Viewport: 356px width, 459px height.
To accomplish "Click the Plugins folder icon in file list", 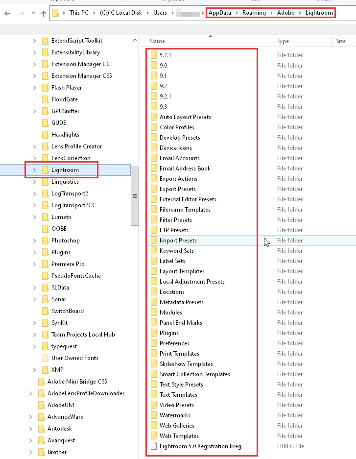I will click(x=154, y=333).
